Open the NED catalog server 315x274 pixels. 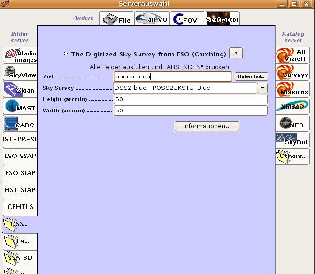tap(292, 124)
